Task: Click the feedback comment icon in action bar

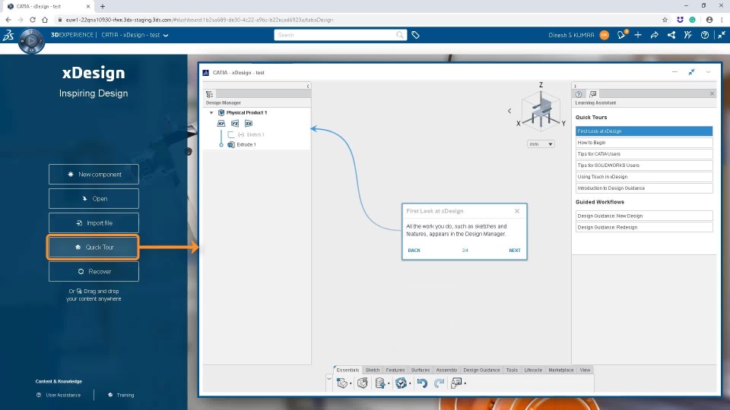Action: click(456, 383)
